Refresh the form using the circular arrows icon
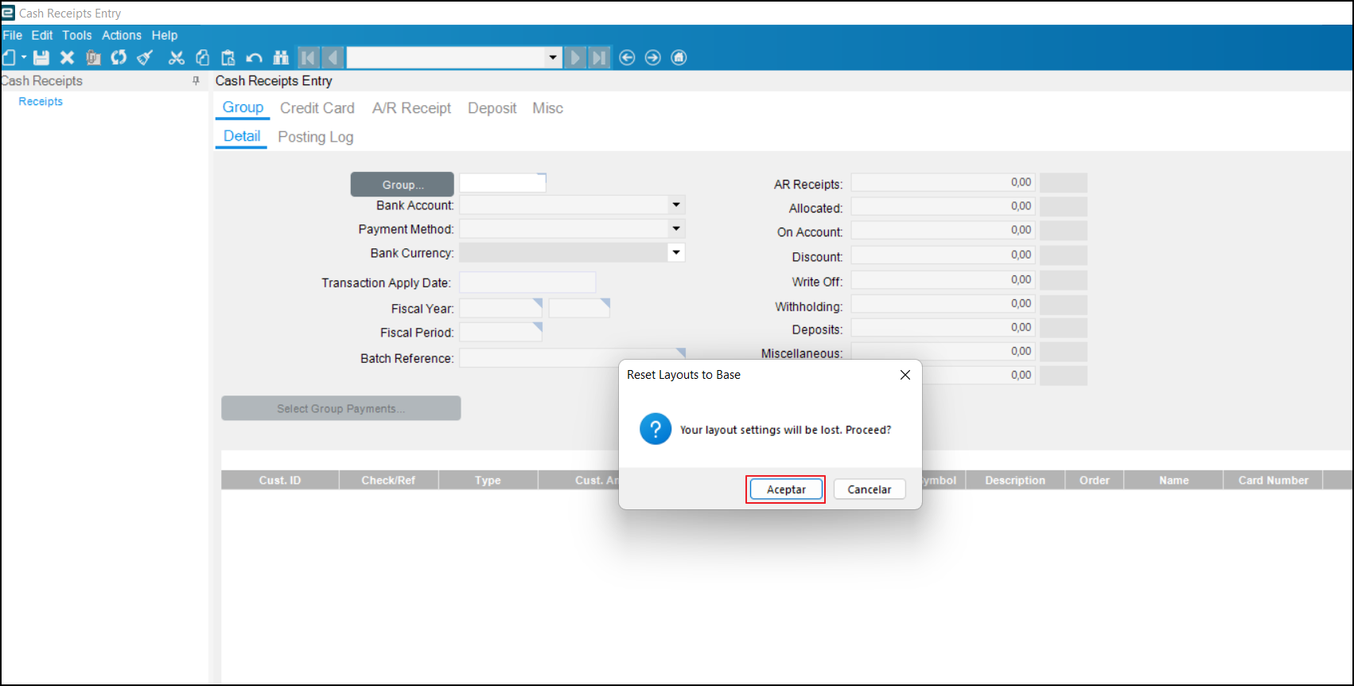This screenshot has width=1354, height=686. [119, 57]
